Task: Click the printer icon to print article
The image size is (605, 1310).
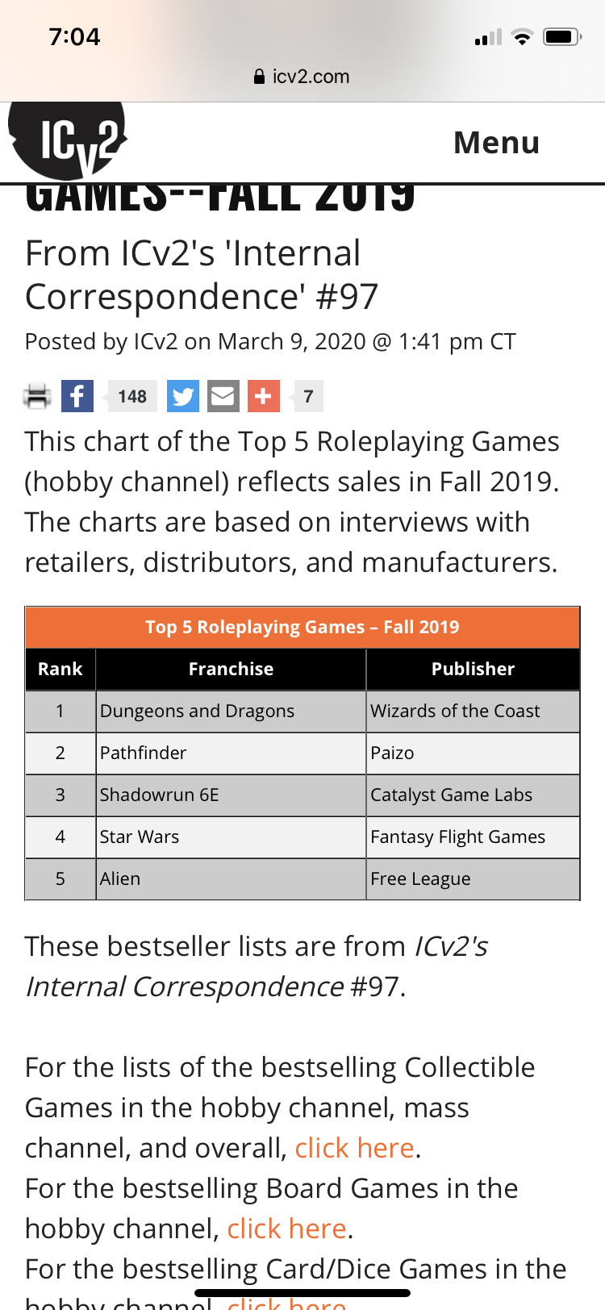Action: pos(37,396)
